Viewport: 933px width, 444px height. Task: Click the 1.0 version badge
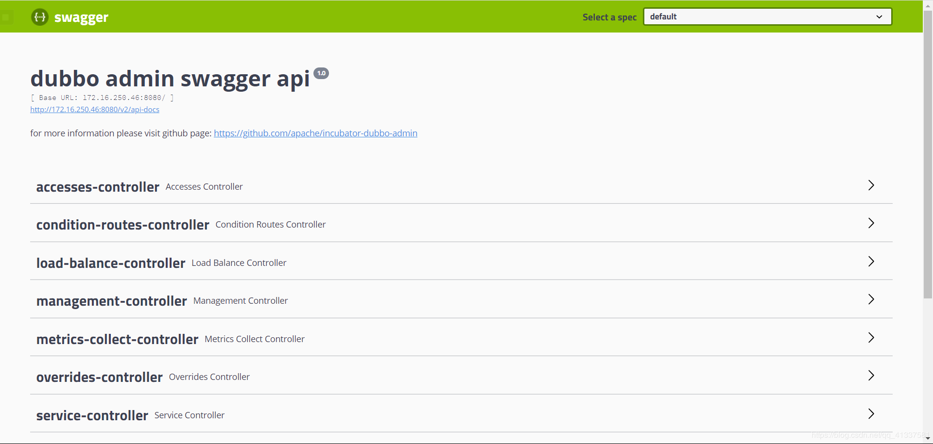321,73
